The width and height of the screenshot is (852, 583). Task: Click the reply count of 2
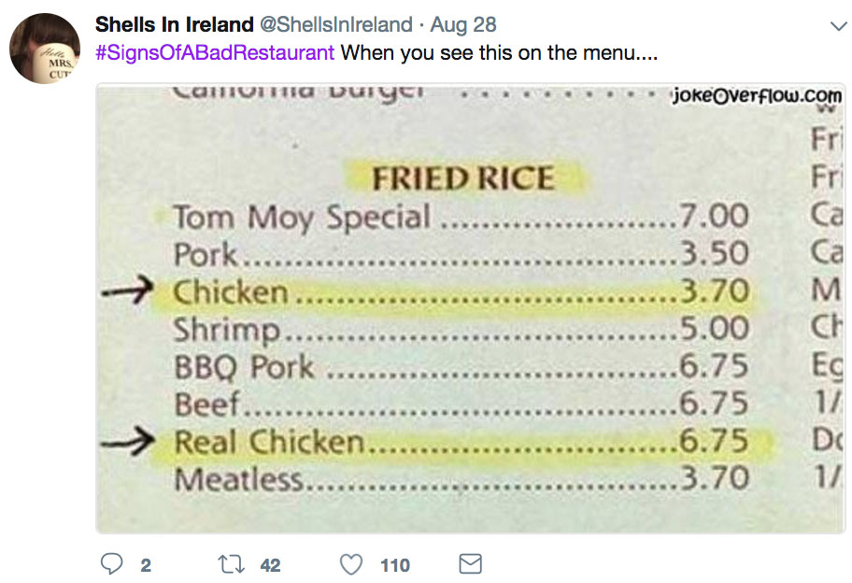pos(146,565)
